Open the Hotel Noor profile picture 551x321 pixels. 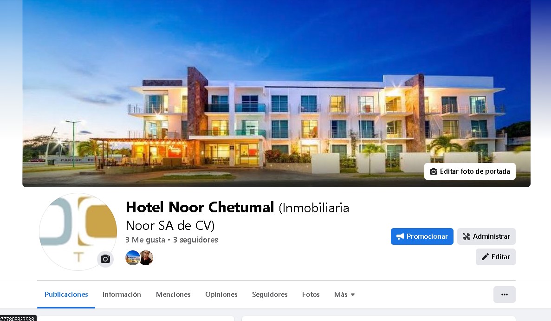(x=78, y=232)
